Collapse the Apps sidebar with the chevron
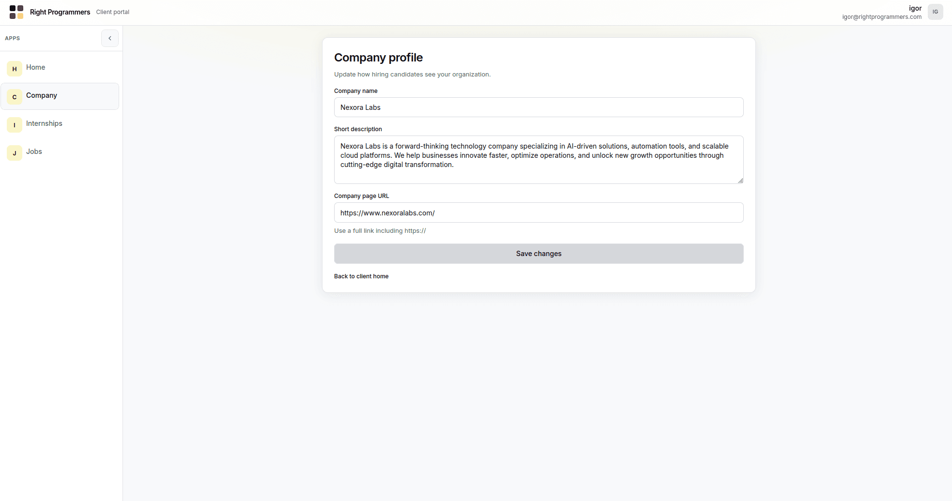Viewport: 952px width, 501px height. tap(110, 38)
